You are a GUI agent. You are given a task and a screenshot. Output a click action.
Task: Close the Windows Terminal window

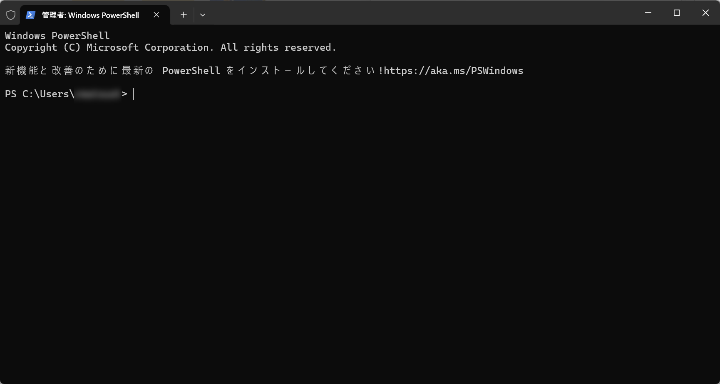(705, 12)
